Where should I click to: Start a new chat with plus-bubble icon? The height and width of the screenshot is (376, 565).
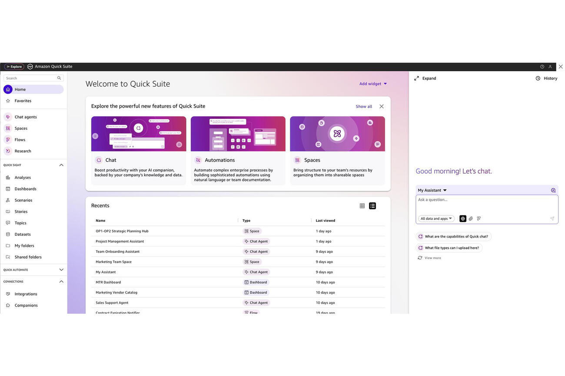(x=553, y=190)
